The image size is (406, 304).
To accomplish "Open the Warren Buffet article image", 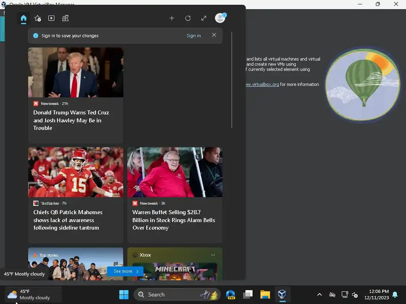I will tap(175, 172).
